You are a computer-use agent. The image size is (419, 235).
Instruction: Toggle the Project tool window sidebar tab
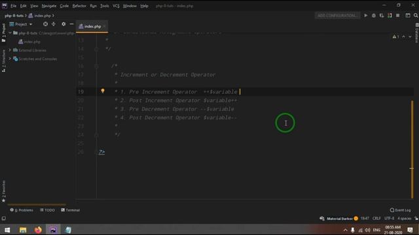click(x=3, y=33)
